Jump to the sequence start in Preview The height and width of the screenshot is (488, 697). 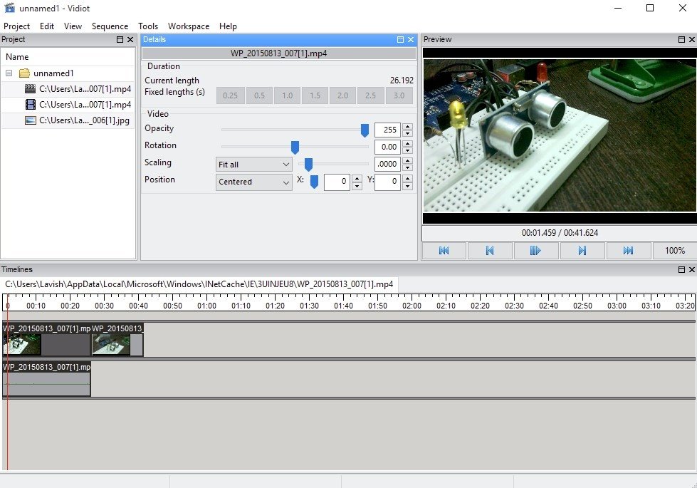point(444,251)
